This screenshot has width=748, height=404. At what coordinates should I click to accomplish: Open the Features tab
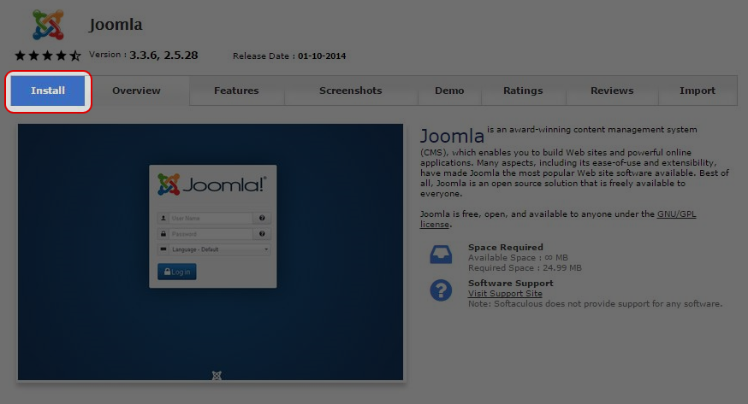pos(236,91)
